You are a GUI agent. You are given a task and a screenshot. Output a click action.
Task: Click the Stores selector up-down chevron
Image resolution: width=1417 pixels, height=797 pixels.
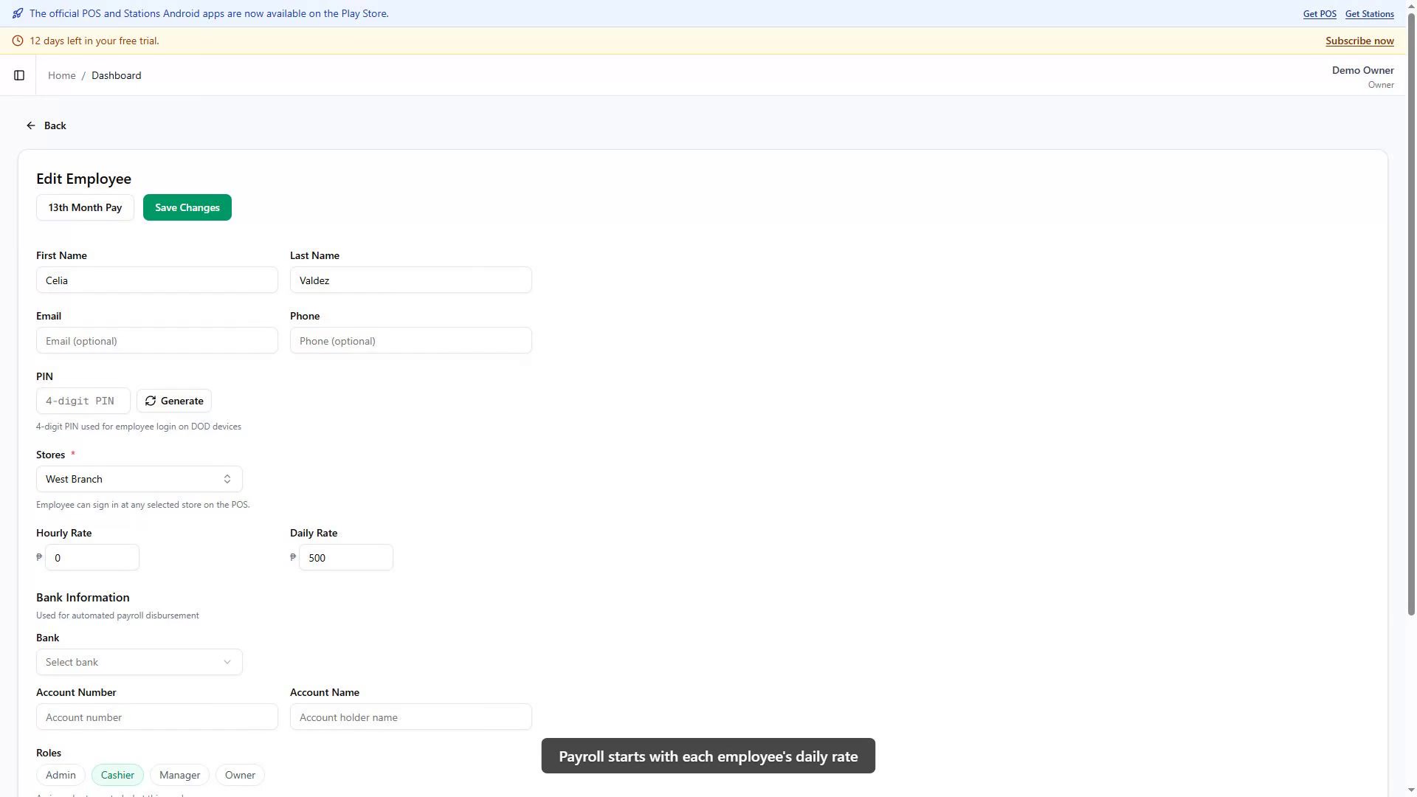coord(227,479)
